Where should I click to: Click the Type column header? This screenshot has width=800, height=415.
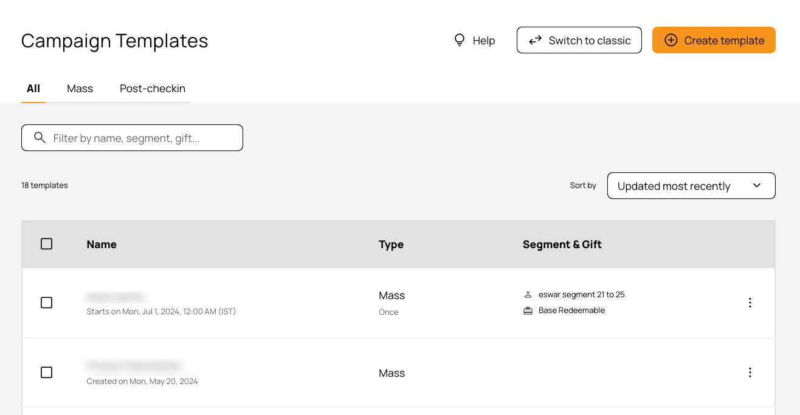391,245
